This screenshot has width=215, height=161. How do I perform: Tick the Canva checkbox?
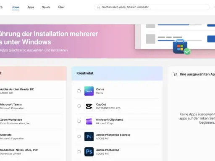[79, 91]
